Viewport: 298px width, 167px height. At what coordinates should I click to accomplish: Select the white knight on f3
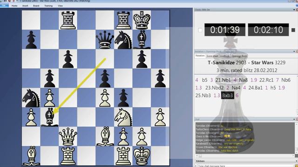(x=123, y=117)
